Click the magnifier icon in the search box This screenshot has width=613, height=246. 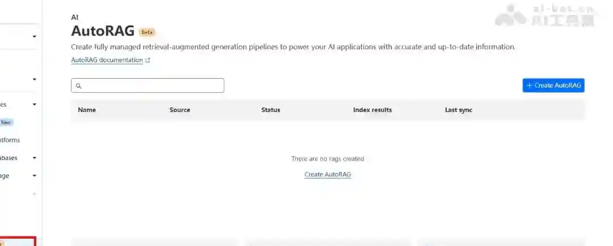coord(78,86)
